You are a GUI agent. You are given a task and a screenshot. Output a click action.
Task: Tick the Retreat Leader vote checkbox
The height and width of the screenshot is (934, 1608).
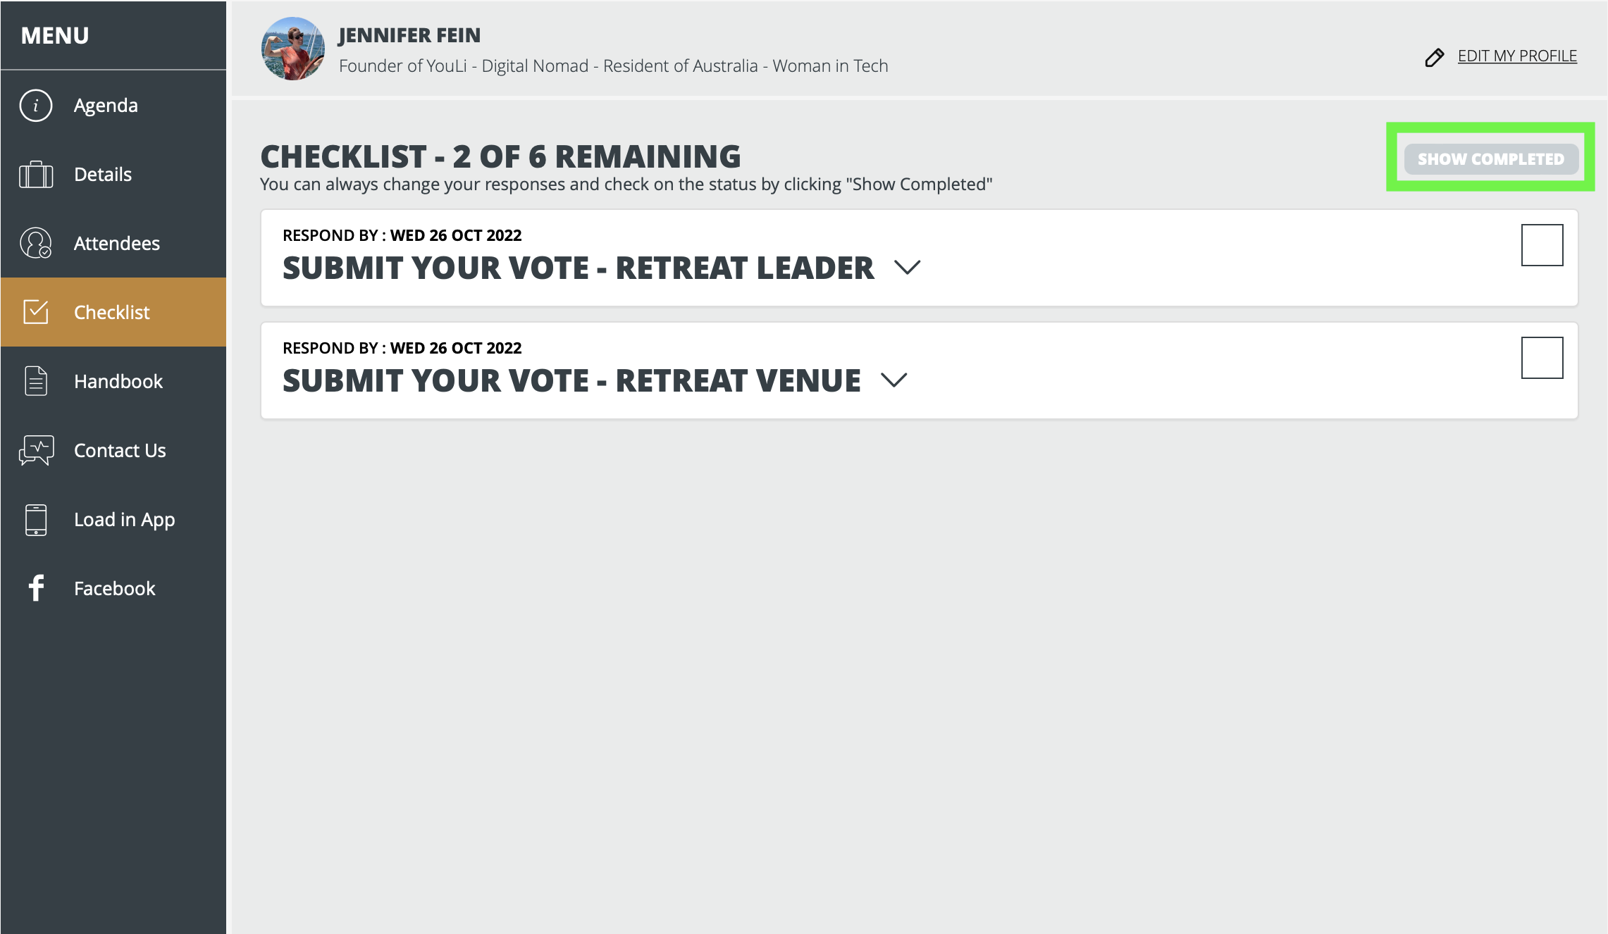(x=1542, y=245)
